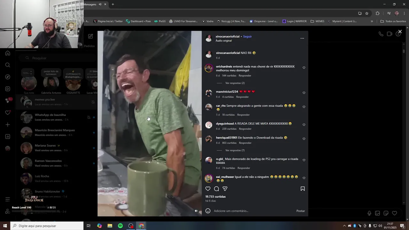The height and width of the screenshot is (230, 409).
Task: Open the Dashboard chart icon in sidebar
Action: (x=8, y=136)
